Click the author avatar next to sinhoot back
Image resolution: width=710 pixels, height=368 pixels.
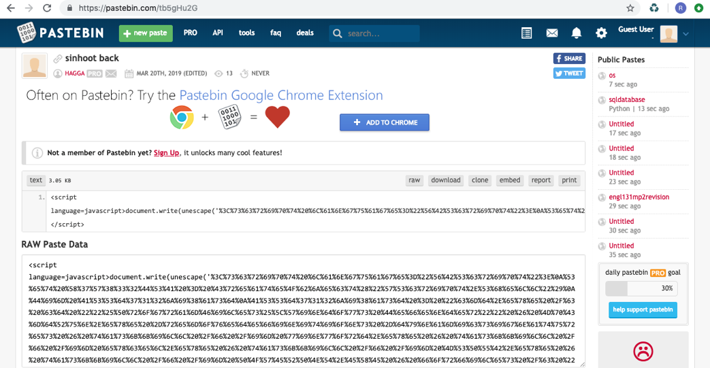click(35, 65)
